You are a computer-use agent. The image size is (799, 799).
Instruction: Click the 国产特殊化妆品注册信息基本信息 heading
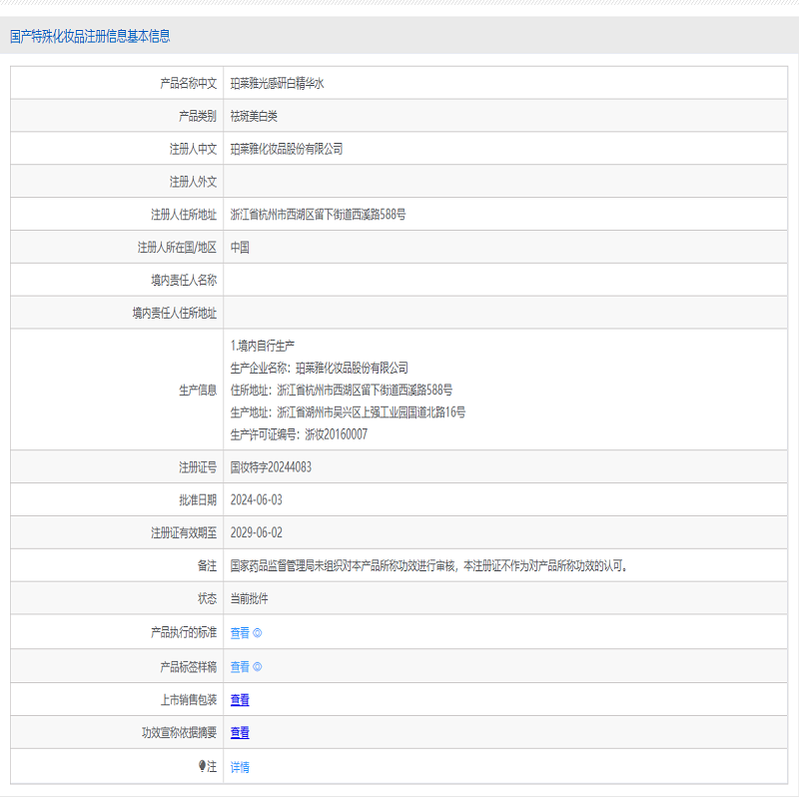pyautogui.click(x=90, y=36)
